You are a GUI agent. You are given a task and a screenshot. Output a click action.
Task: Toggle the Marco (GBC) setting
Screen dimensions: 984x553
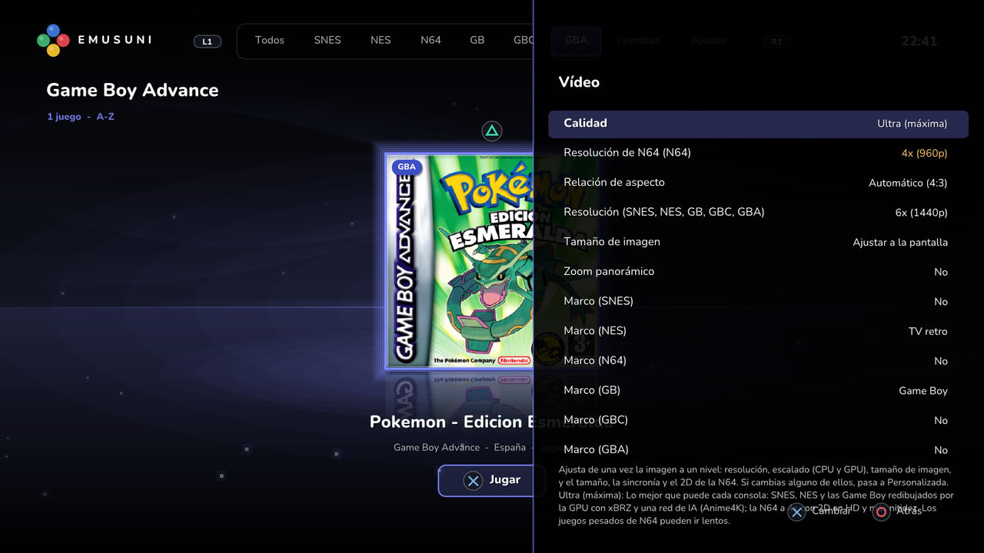click(x=758, y=420)
